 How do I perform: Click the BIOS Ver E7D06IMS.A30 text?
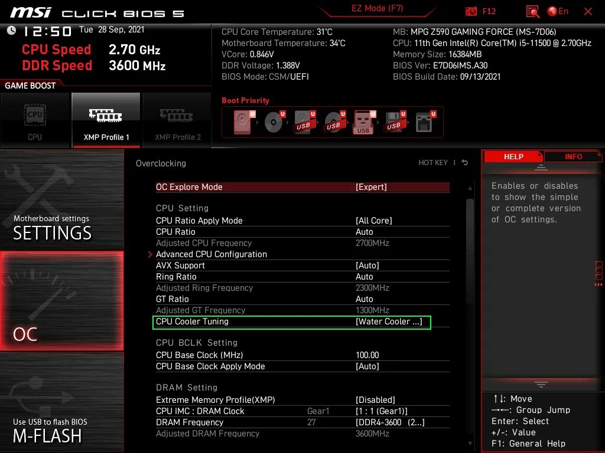(440, 65)
